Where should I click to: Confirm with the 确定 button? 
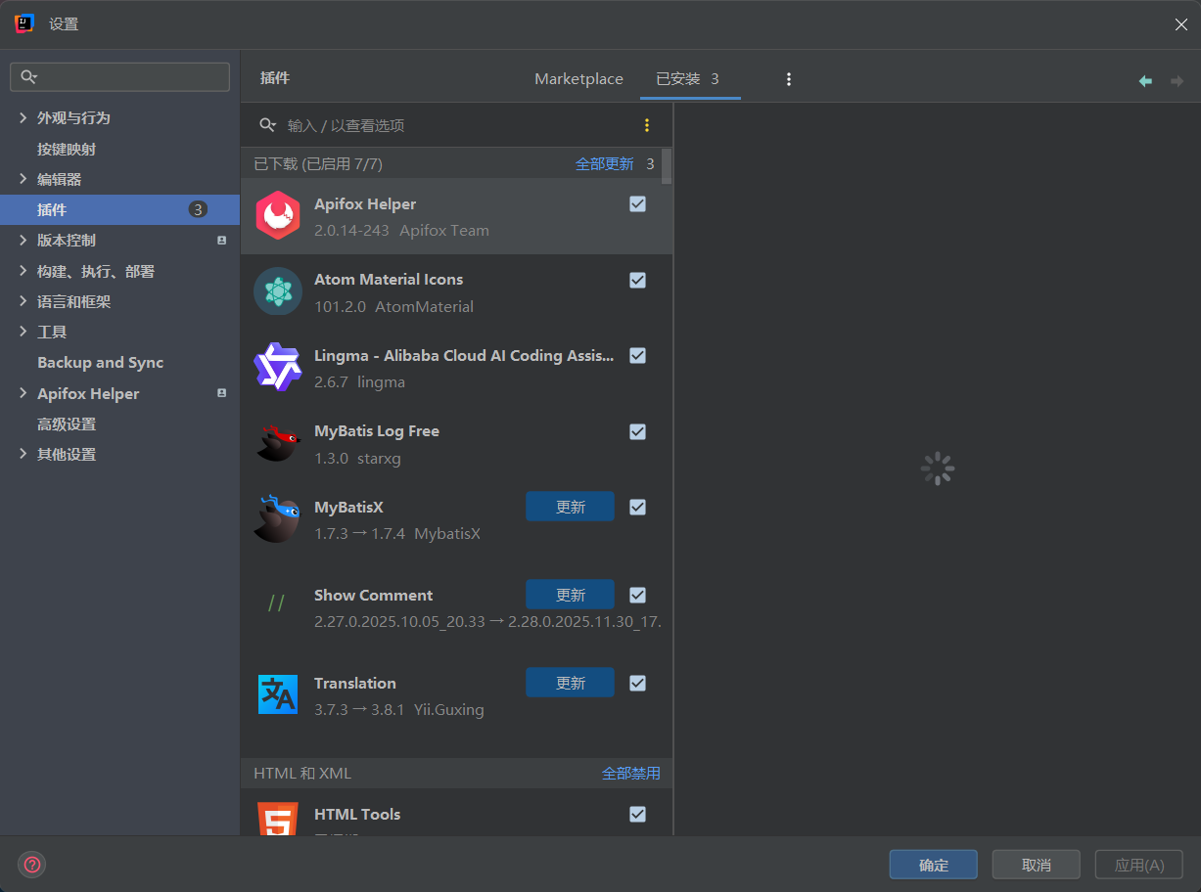point(934,865)
